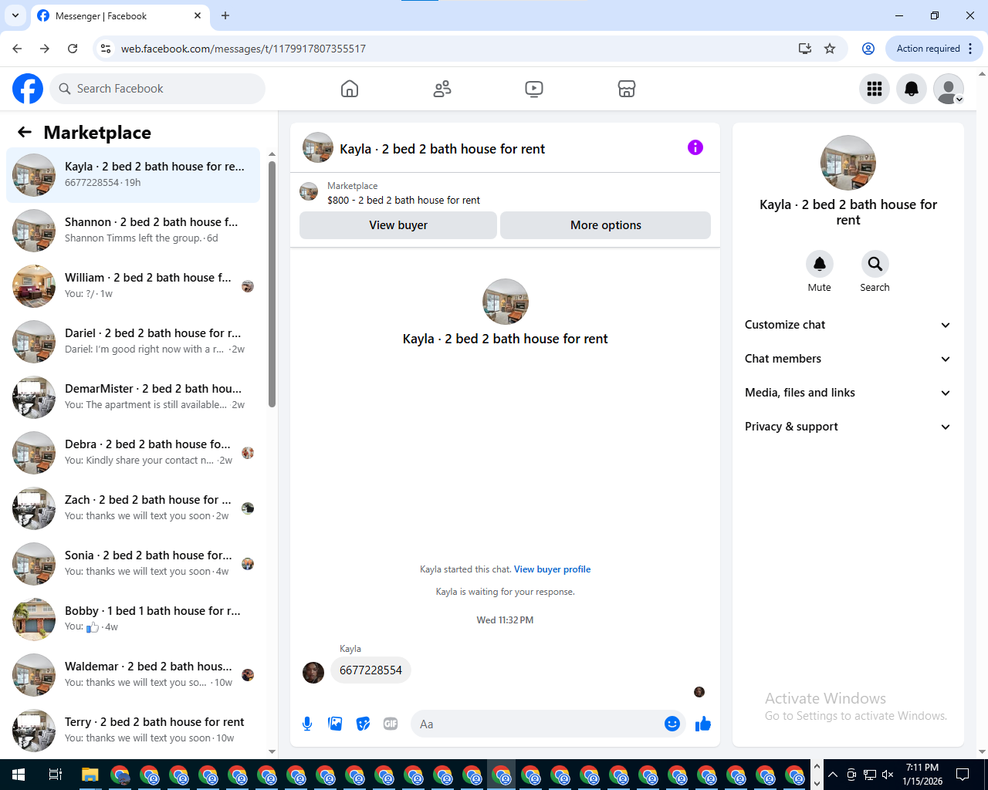Open the tab search dropdown in Chrome
Screen dimensions: 988x790
coord(15,15)
